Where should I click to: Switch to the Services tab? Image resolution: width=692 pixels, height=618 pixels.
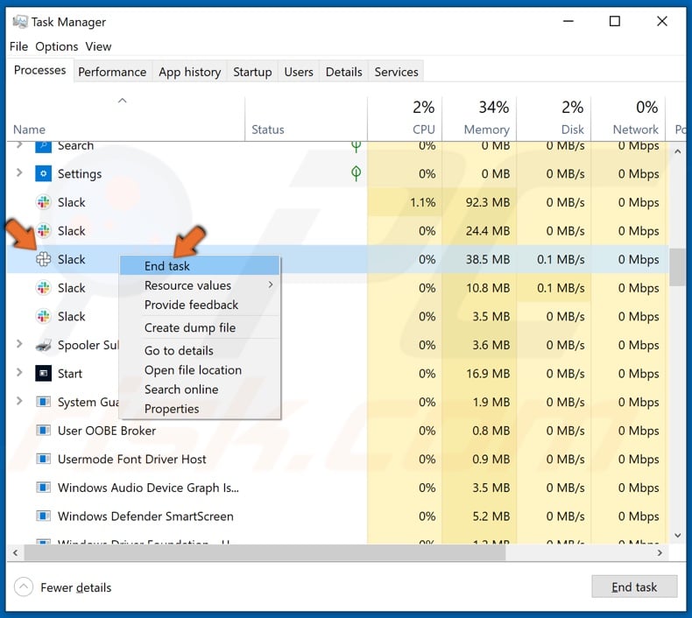pos(396,72)
